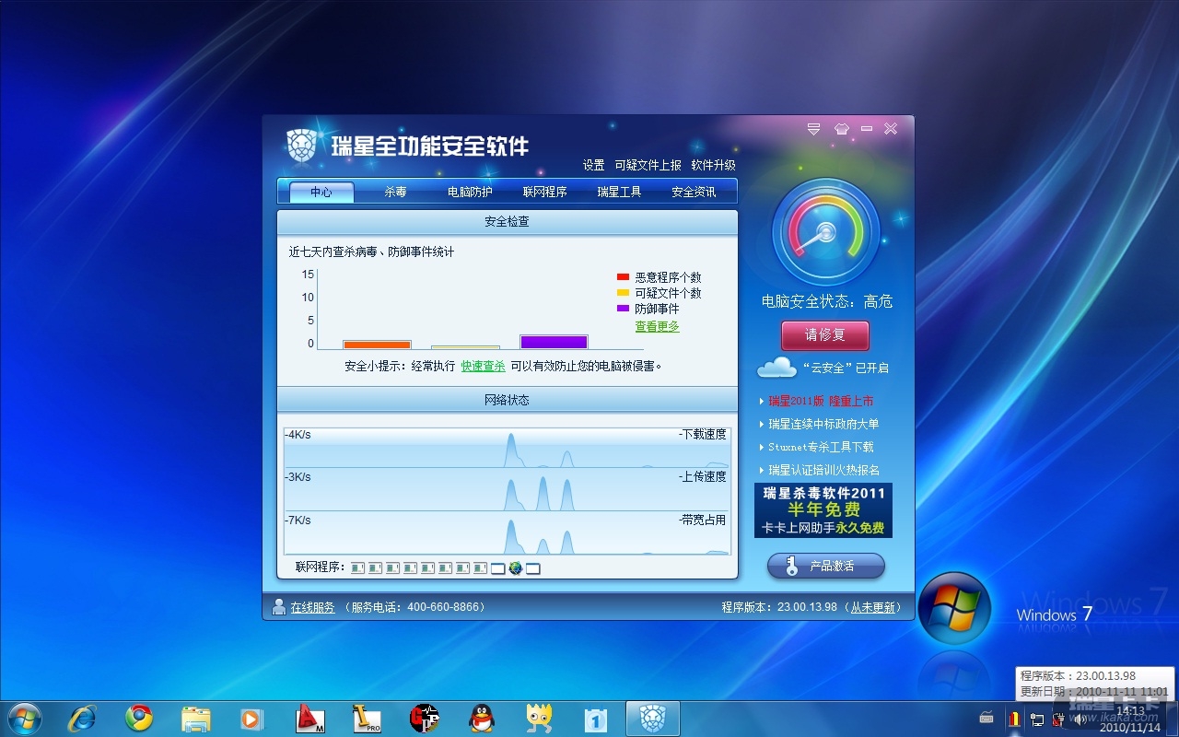Open the 瑞星连续中标政府大单 news link

[823, 424]
